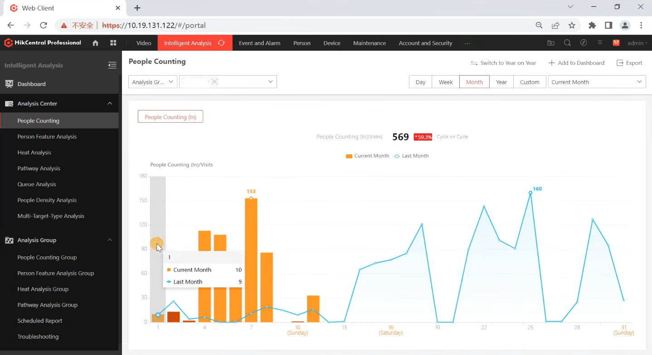Toggle Last Month legend series
The image size is (652, 355).
[x=411, y=156]
